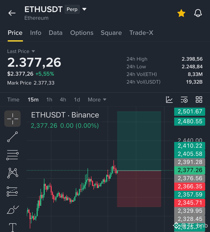The height and width of the screenshot is (232, 210).
Task: Toggle the favorite star for ETHUSDT
Action: point(181,13)
